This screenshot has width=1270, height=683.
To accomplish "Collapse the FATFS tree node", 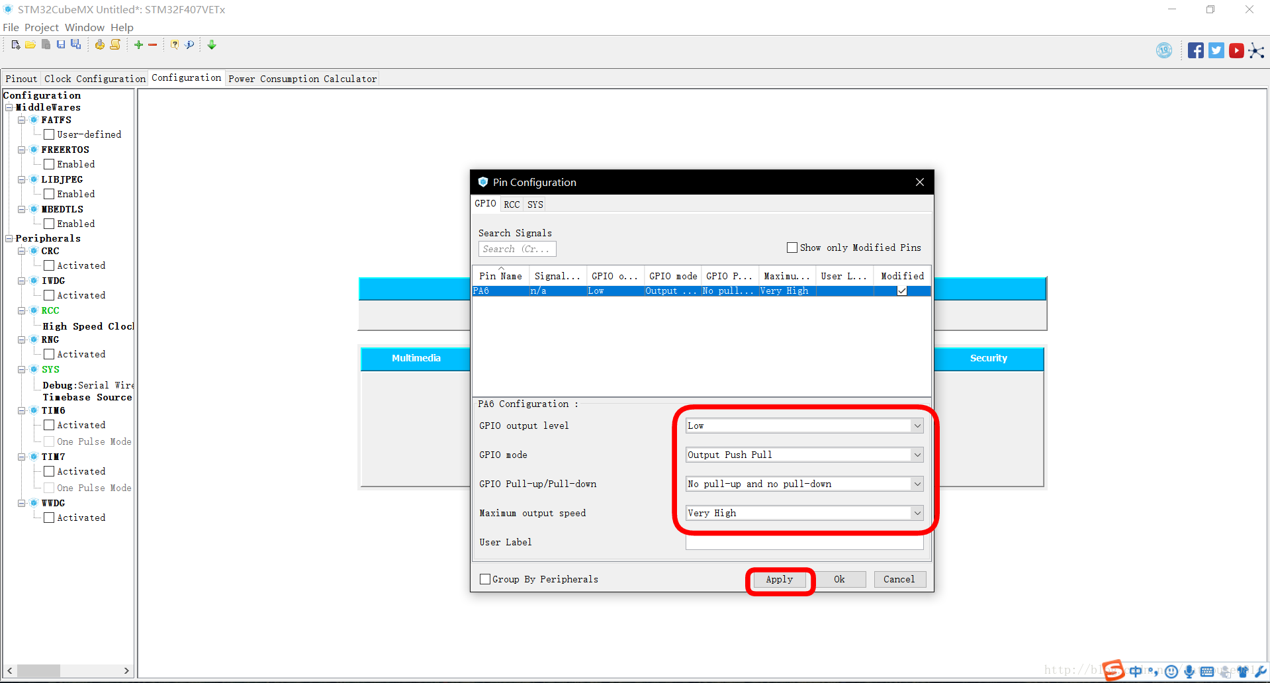I will coord(22,120).
